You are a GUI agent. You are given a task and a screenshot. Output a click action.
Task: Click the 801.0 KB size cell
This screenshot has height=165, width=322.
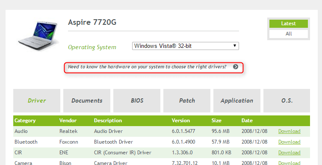click(x=222, y=153)
